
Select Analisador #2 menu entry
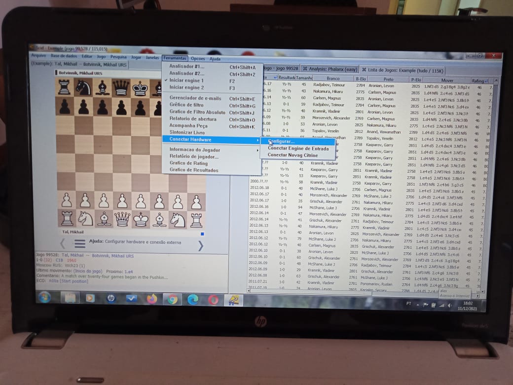click(x=212, y=74)
